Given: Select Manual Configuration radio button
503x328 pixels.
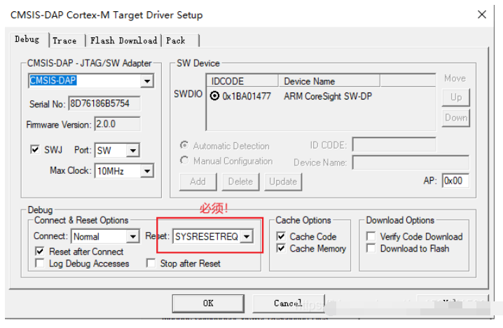Looking at the screenshot, I should 184,160.
